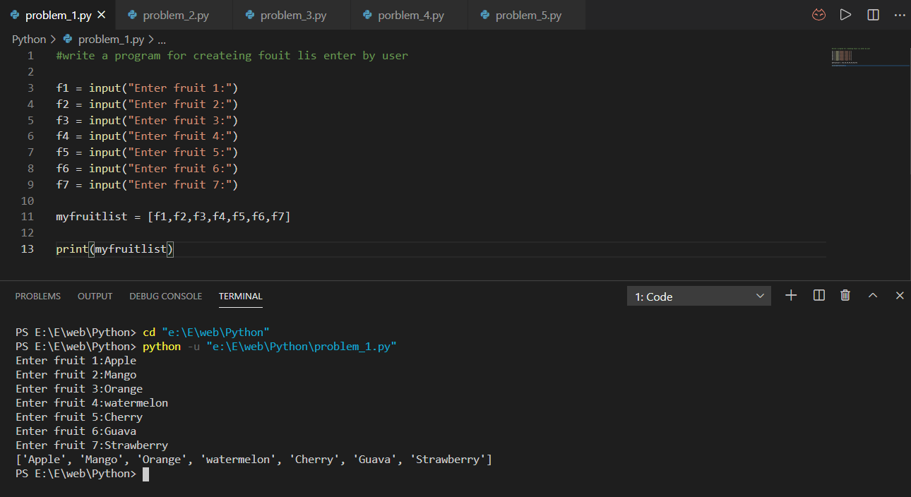This screenshot has height=497, width=911.
Task: Click the cat icon in the editor toolbar
Action: pyautogui.click(x=818, y=14)
